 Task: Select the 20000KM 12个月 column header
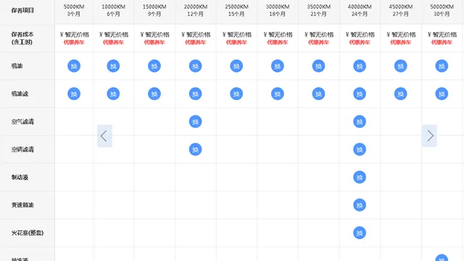click(195, 10)
